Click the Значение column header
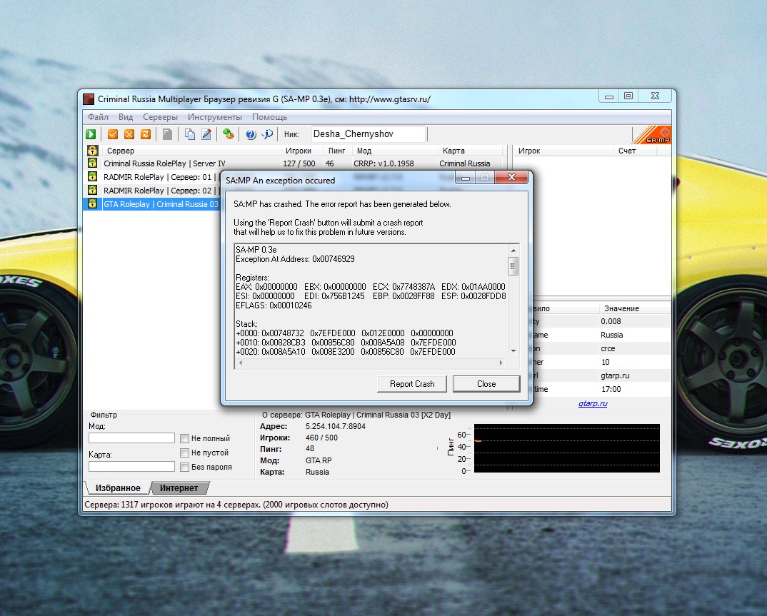The width and height of the screenshot is (767, 616). [635, 308]
